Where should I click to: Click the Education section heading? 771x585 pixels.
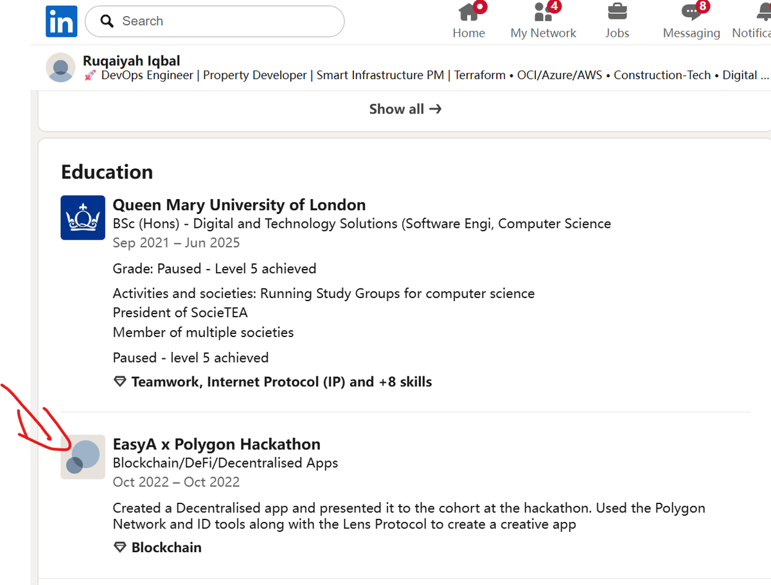click(x=107, y=172)
